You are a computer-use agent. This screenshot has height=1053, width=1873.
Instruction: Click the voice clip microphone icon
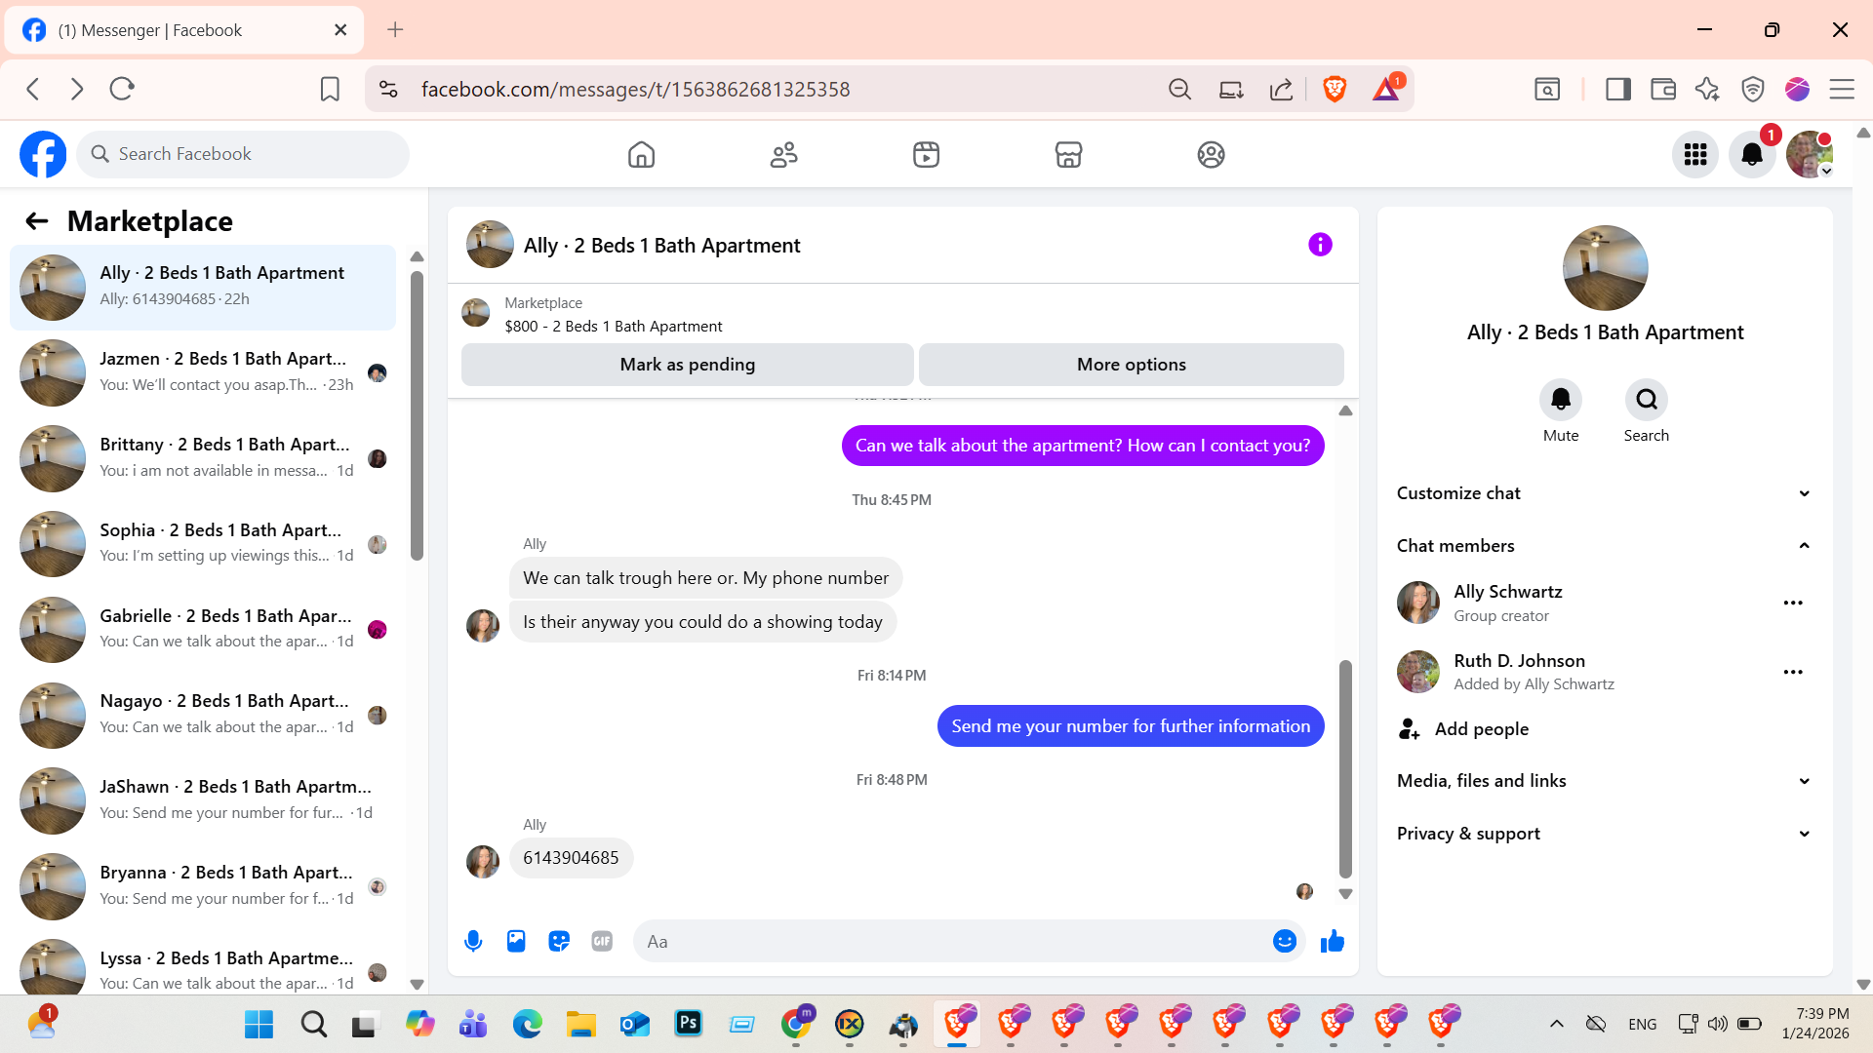pyautogui.click(x=473, y=941)
